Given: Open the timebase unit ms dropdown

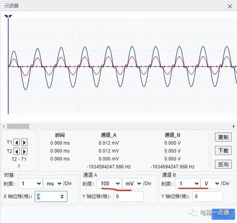Looking at the screenshot, I should pyautogui.click(x=53, y=184).
